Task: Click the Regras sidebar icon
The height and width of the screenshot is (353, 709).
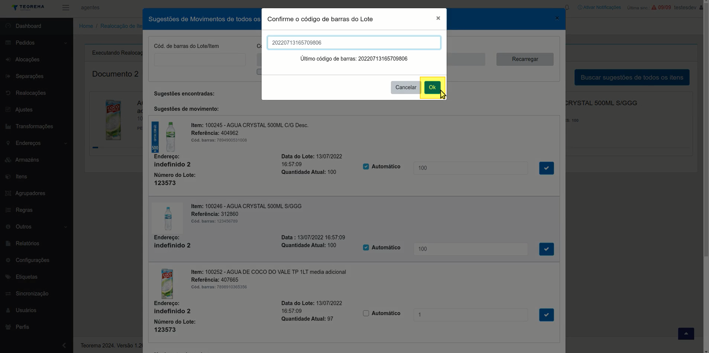Action: click(8, 210)
